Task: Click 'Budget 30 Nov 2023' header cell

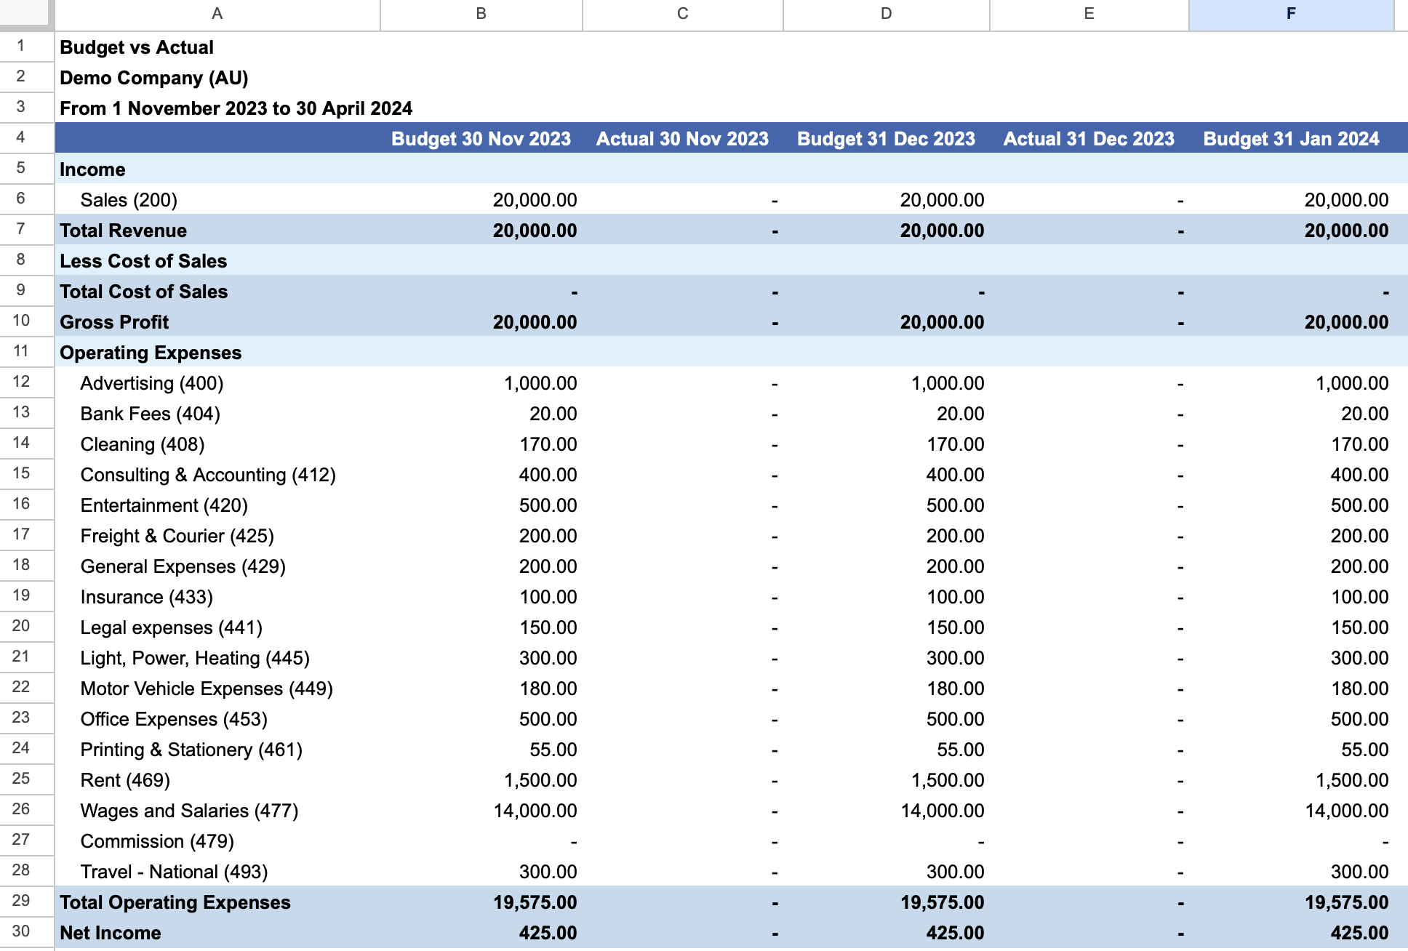Action: pos(481,139)
